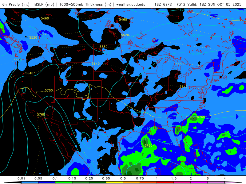Click the 5640 label over northern California

[x=29, y=73]
